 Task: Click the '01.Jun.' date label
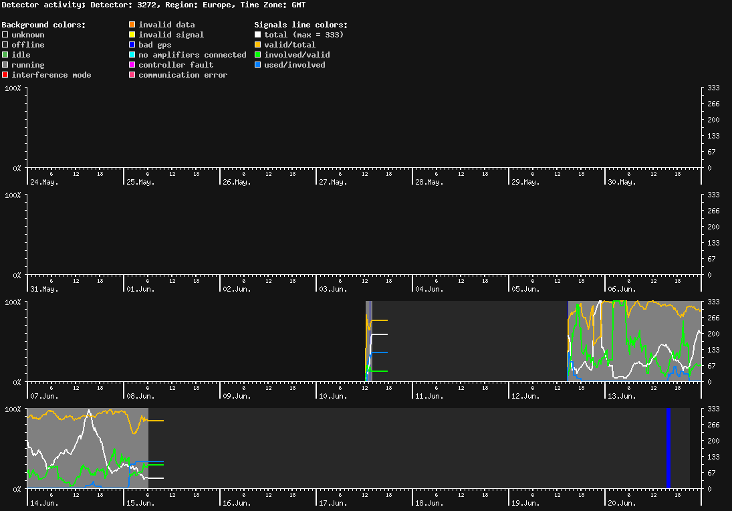point(140,289)
